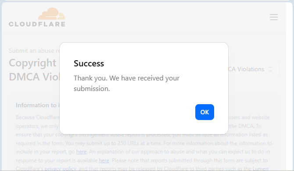Click the 'submit up to 250 URLs' sentence
Screen dimensions: 294x171
(113, 143)
